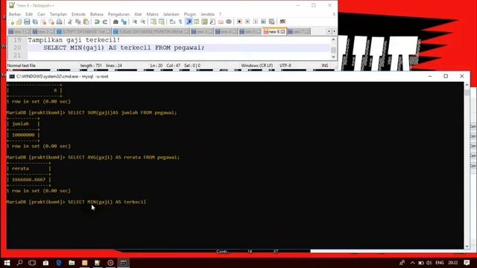This screenshot has width=477, height=268.
Task: Click the Copy toolbar icon
Action: coord(78,22)
